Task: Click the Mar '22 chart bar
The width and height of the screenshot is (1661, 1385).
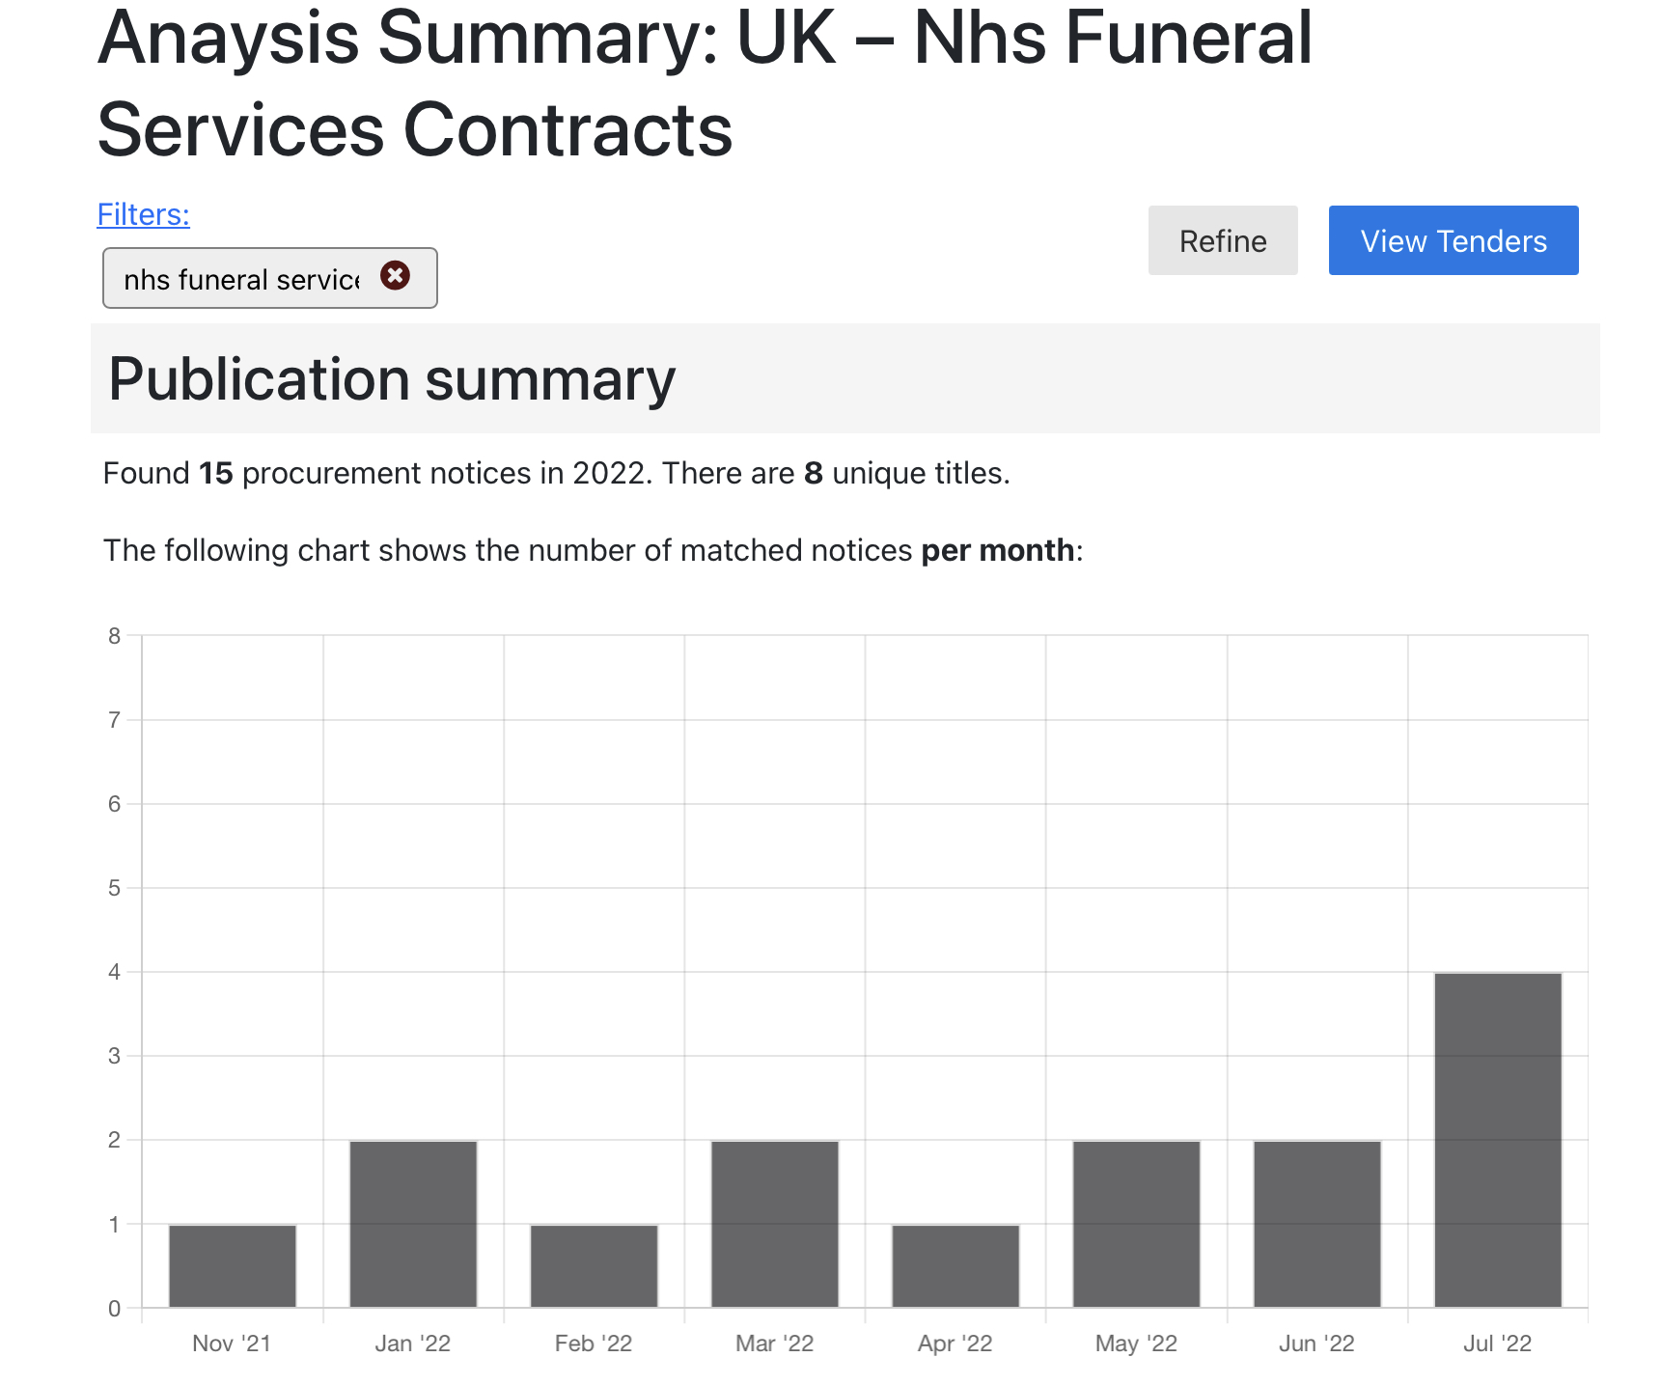Action: (775, 1224)
